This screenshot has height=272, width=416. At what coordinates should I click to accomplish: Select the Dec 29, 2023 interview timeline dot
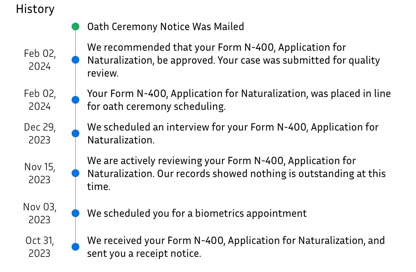click(75, 133)
